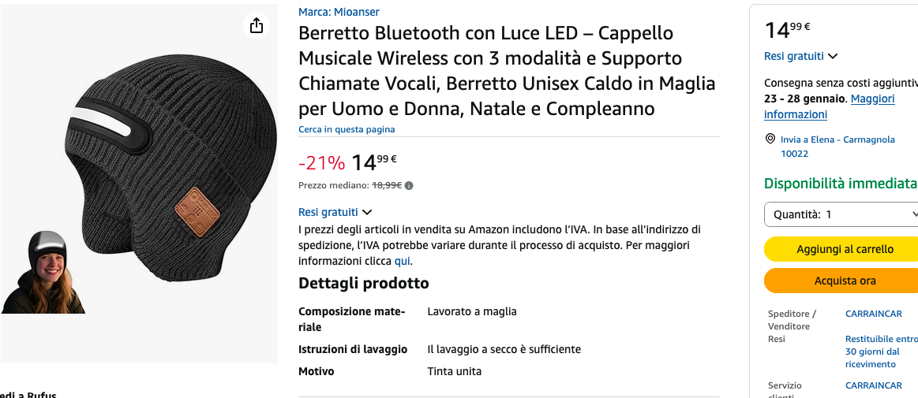Click Restituibile entro 30 giorni returns link

click(x=880, y=352)
